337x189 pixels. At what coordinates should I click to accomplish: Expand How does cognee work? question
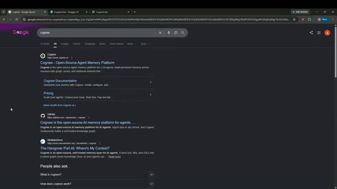tap(97, 184)
